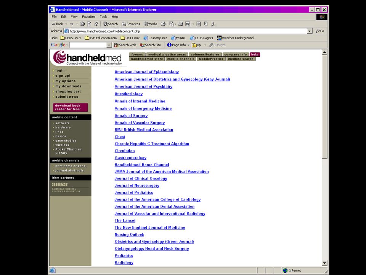Click Google toolbar Search Web button
This screenshot has height=275, width=366.
pos(125,45)
